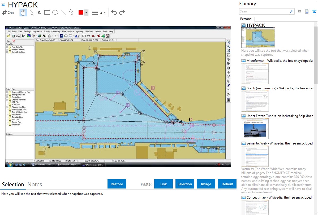The image size is (318, 215).
Task: Redo the annotation
Action: pos(122,12)
